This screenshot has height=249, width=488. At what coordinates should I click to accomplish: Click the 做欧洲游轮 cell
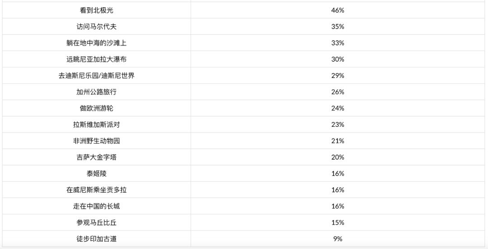click(97, 108)
